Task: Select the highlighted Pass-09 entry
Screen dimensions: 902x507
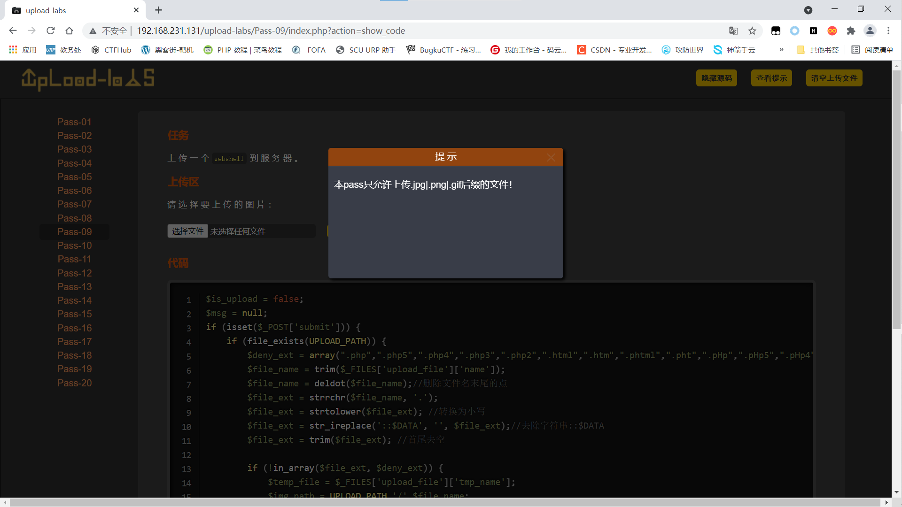Action: coord(74,232)
